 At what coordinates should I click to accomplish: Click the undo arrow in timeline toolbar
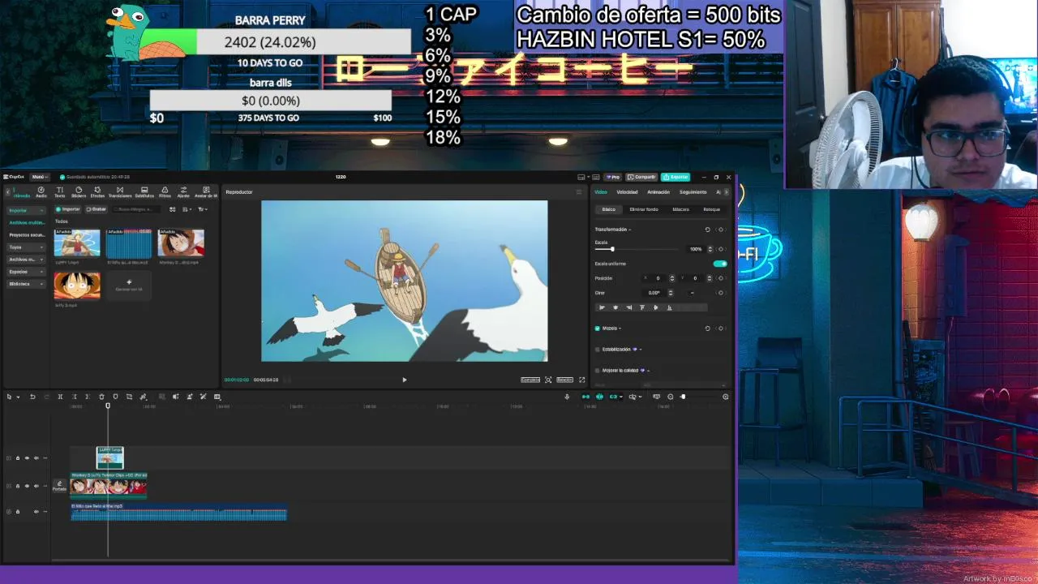click(32, 397)
